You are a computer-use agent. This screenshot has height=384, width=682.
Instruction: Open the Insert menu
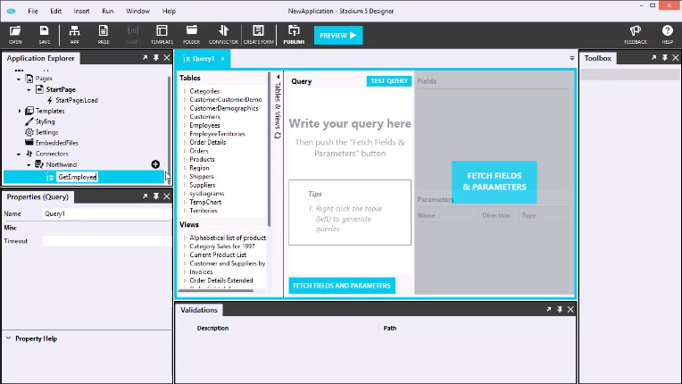[x=81, y=11]
